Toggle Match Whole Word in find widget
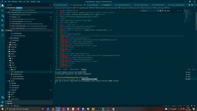 point(160,11)
